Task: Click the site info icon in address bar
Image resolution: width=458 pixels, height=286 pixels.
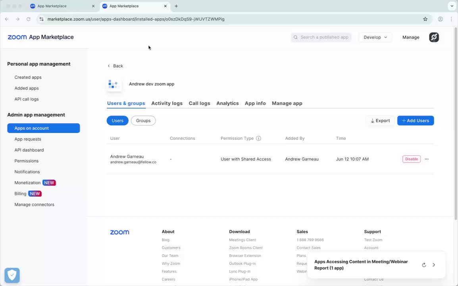Action: 42,19
